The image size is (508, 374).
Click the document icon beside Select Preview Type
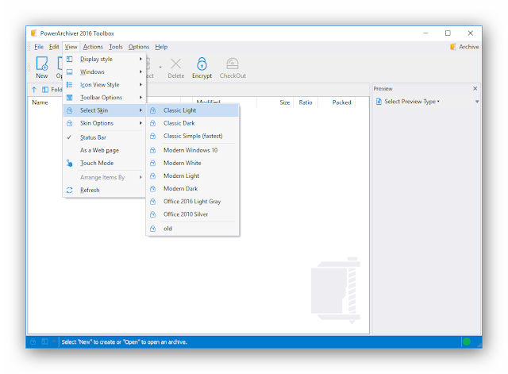379,102
